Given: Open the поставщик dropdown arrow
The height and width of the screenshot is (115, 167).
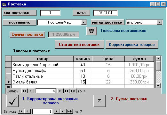Looking at the screenshot, I should 84,22.
